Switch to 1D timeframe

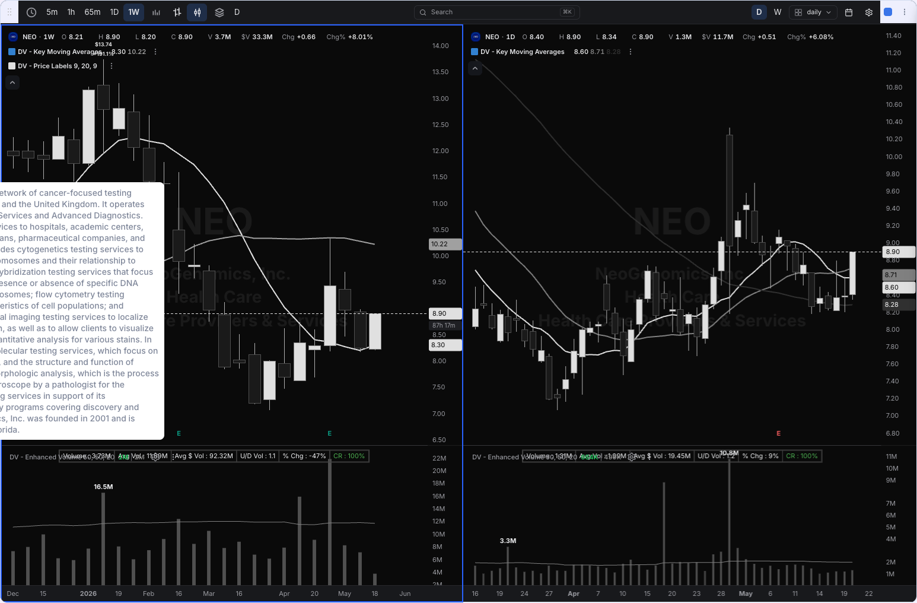pyautogui.click(x=114, y=12)
